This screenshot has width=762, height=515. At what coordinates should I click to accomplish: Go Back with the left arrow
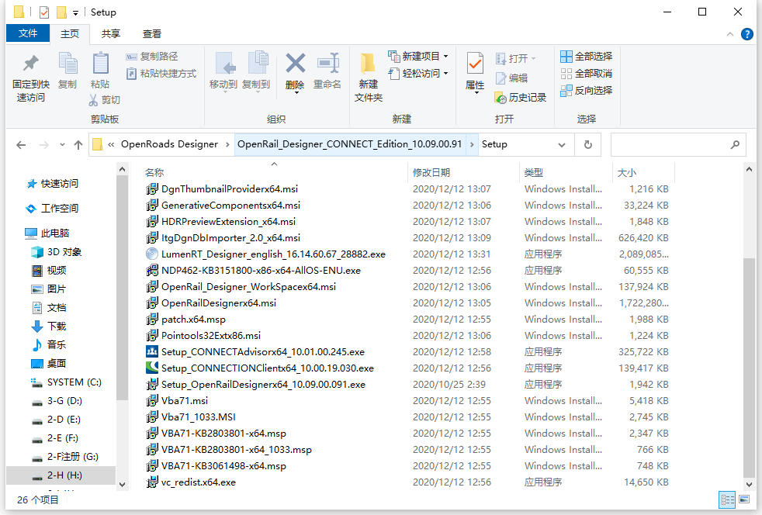[x=21, y=145]
